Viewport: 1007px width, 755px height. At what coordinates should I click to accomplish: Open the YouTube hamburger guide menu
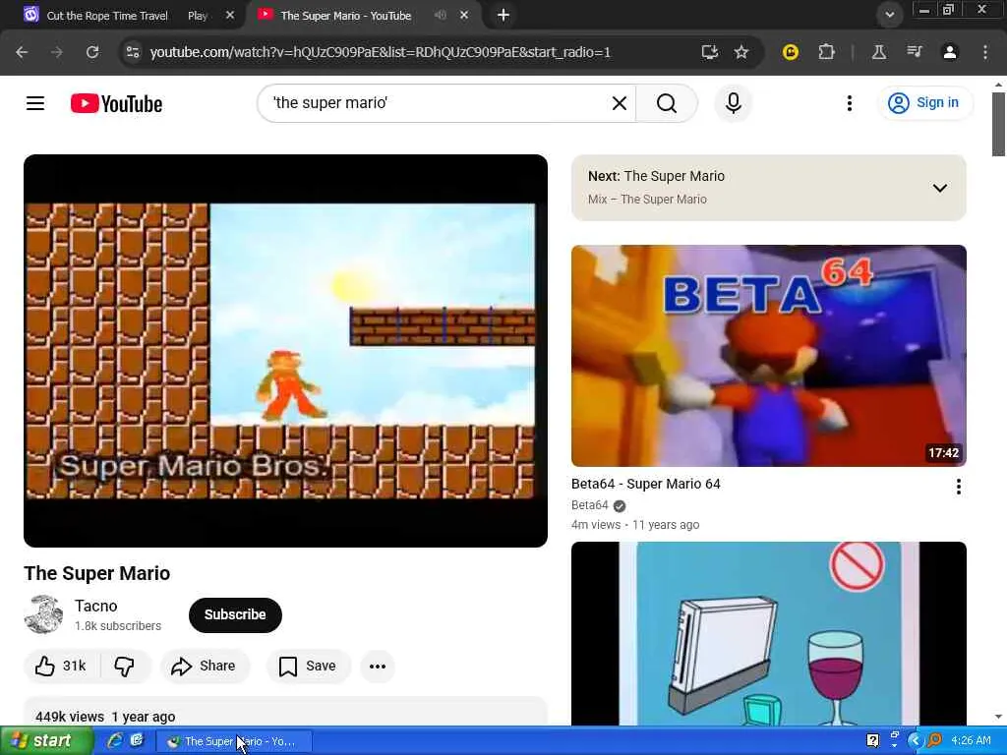(x=35, y=102)
